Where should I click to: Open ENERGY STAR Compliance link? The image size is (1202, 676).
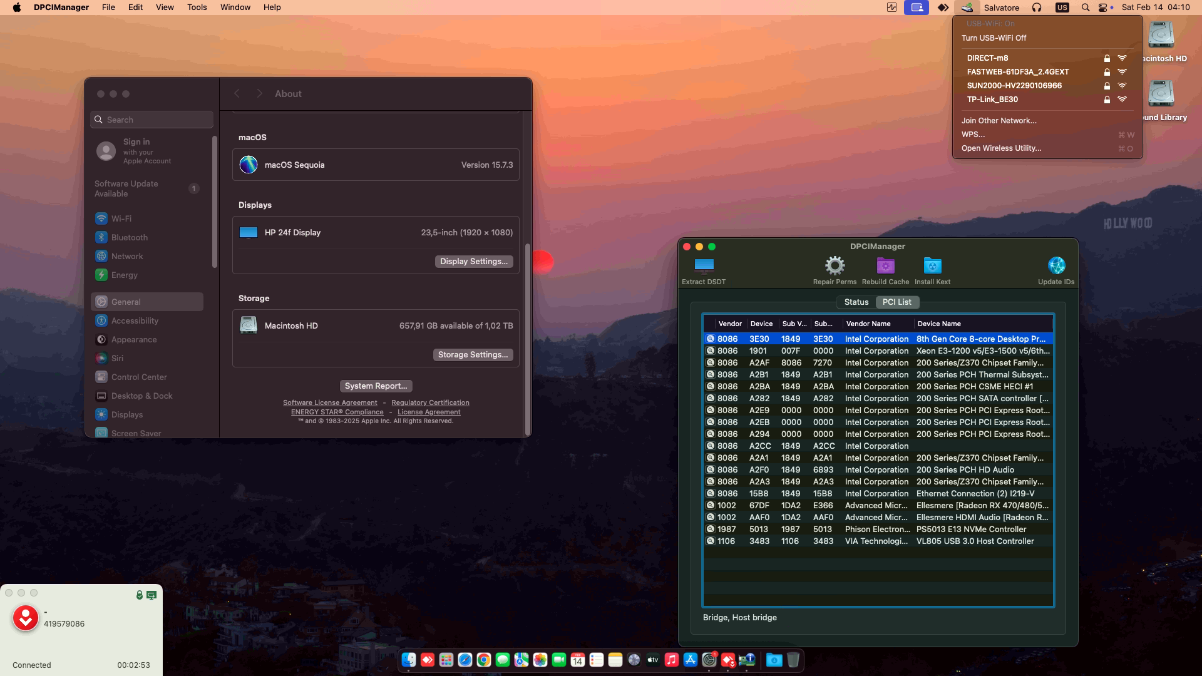(337, 412)
